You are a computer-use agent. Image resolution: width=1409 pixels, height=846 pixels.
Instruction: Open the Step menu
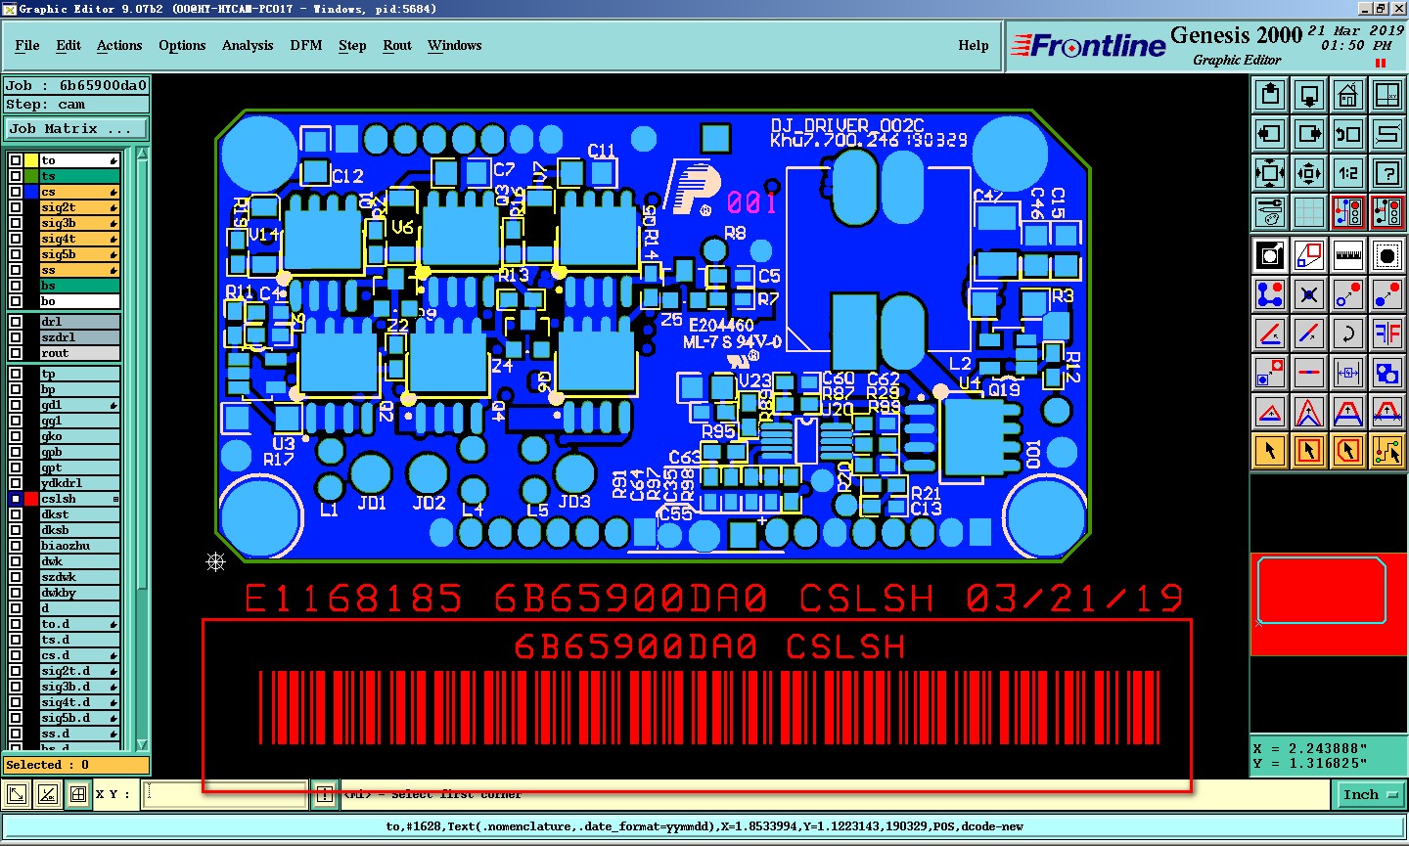(x=352, y=46)
